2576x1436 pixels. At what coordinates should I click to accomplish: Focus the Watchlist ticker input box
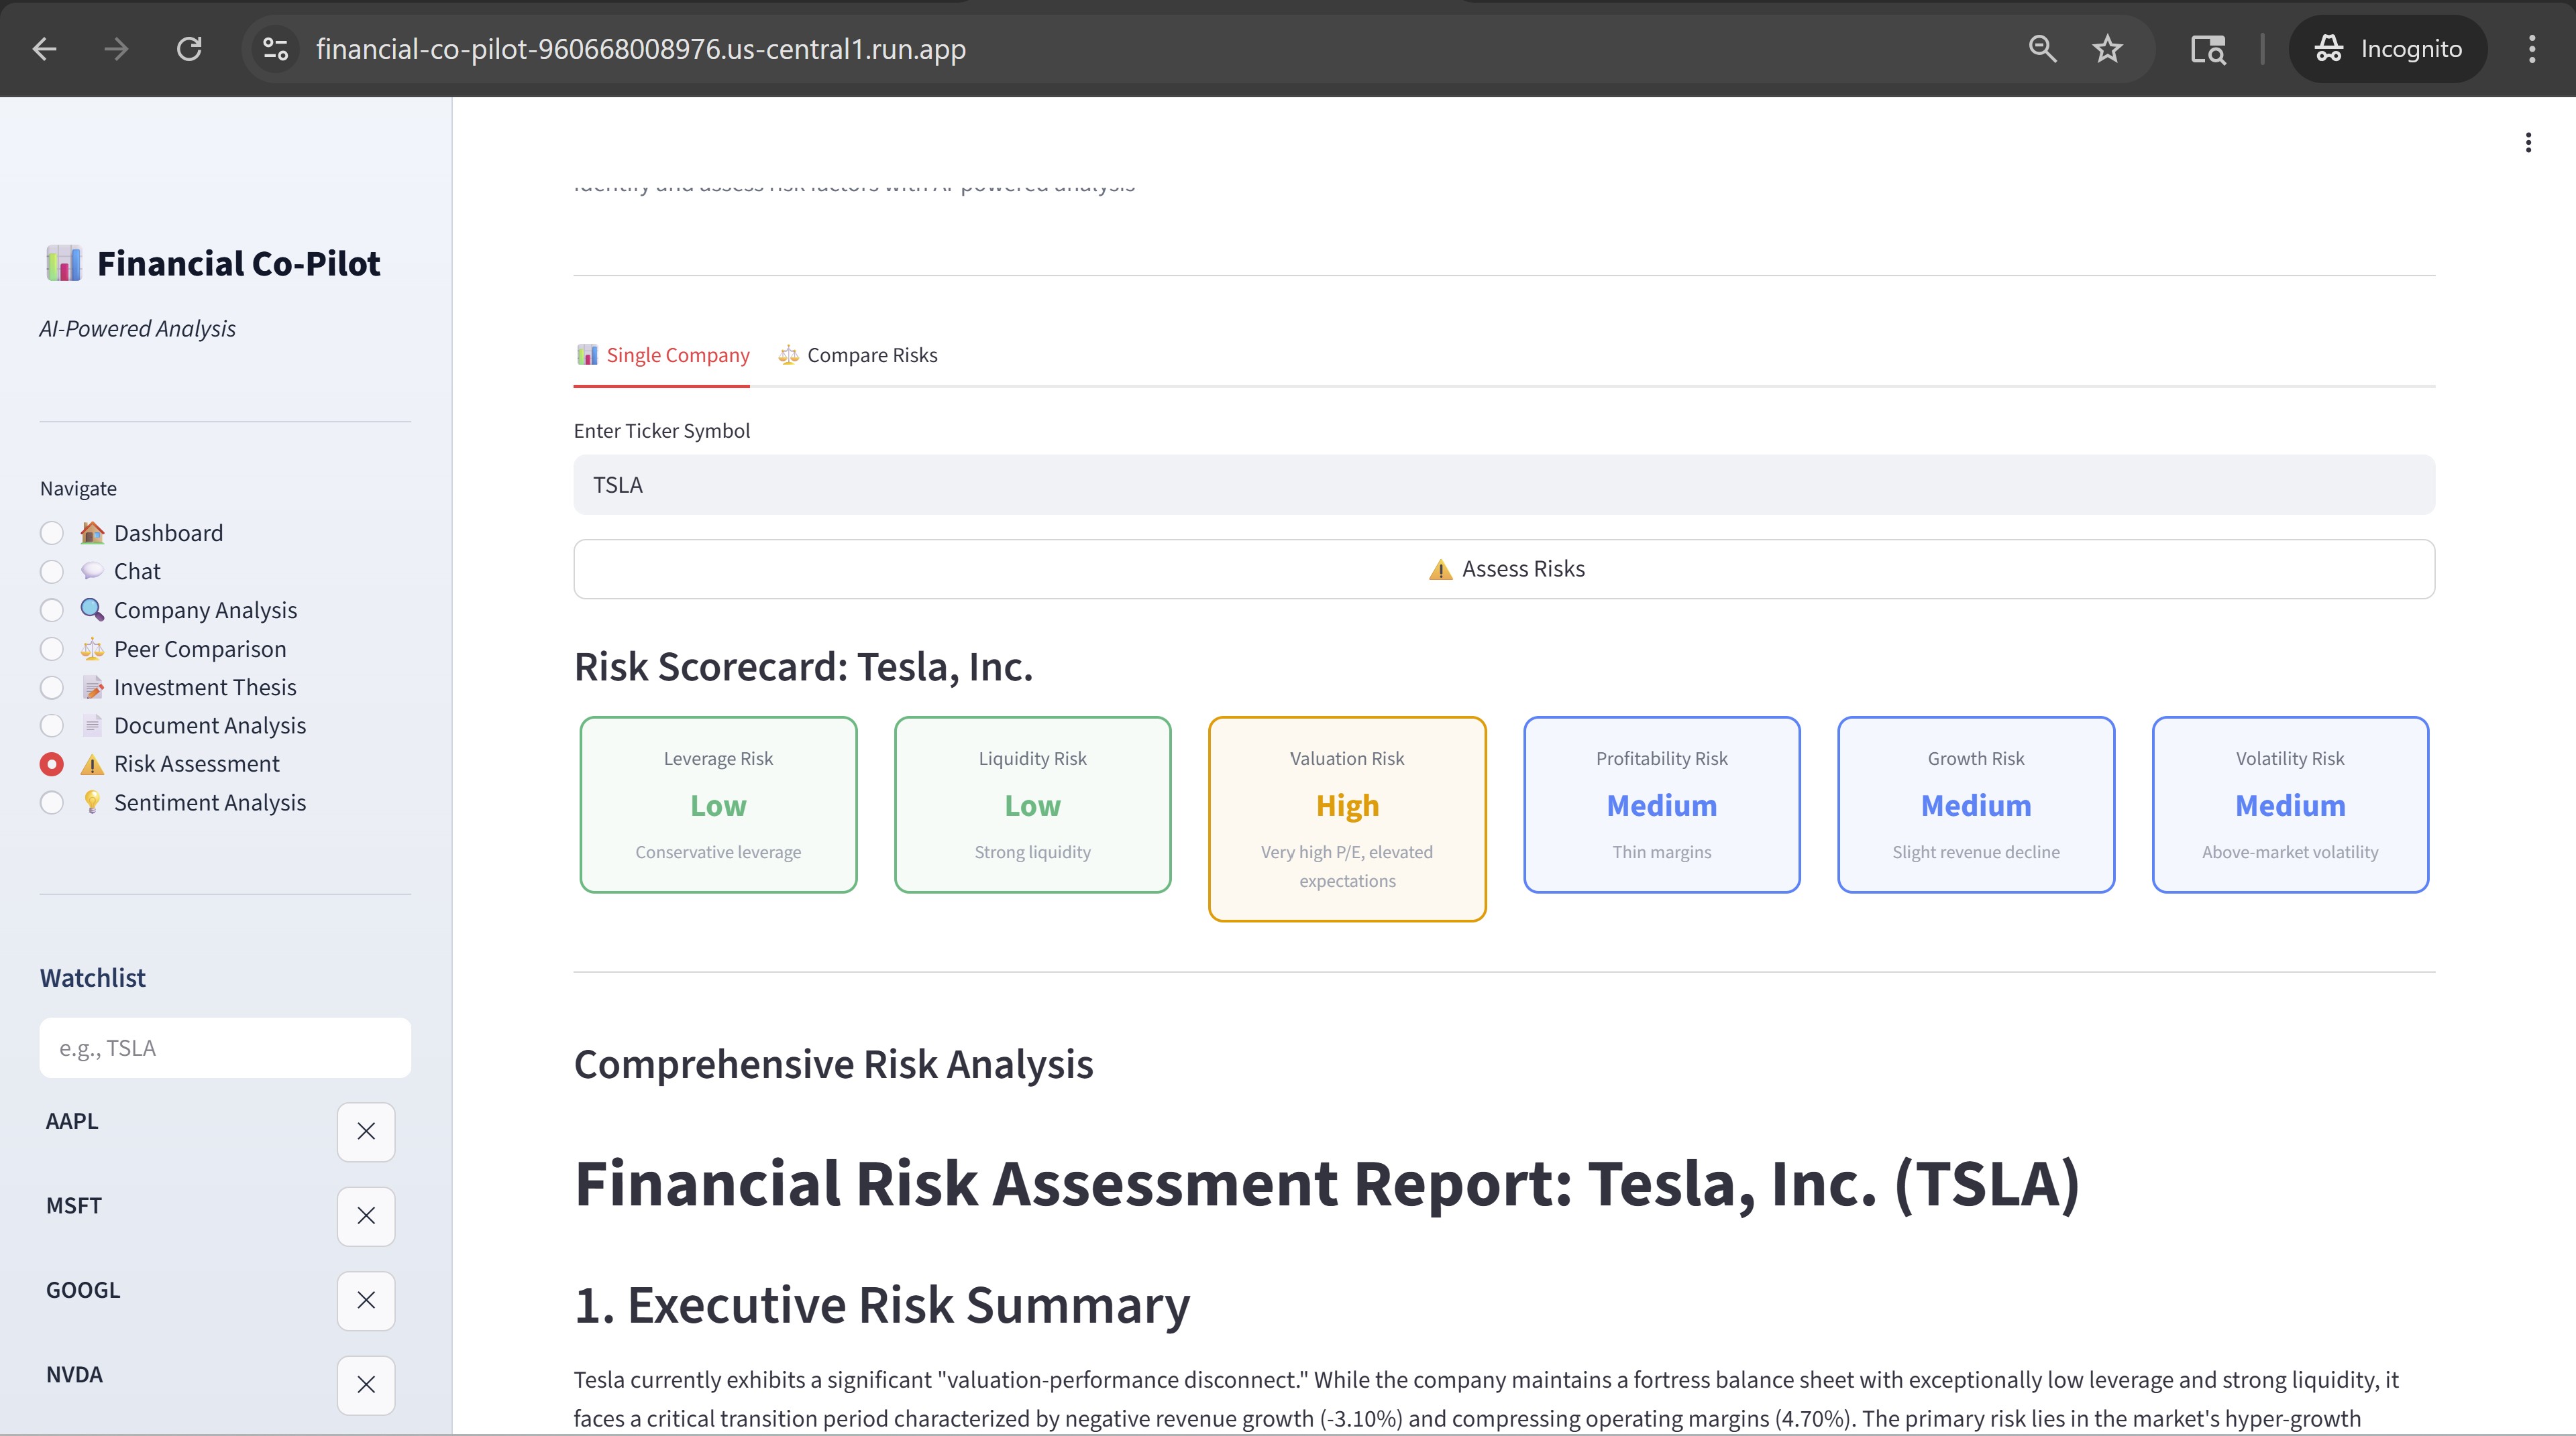[225, 1047]
